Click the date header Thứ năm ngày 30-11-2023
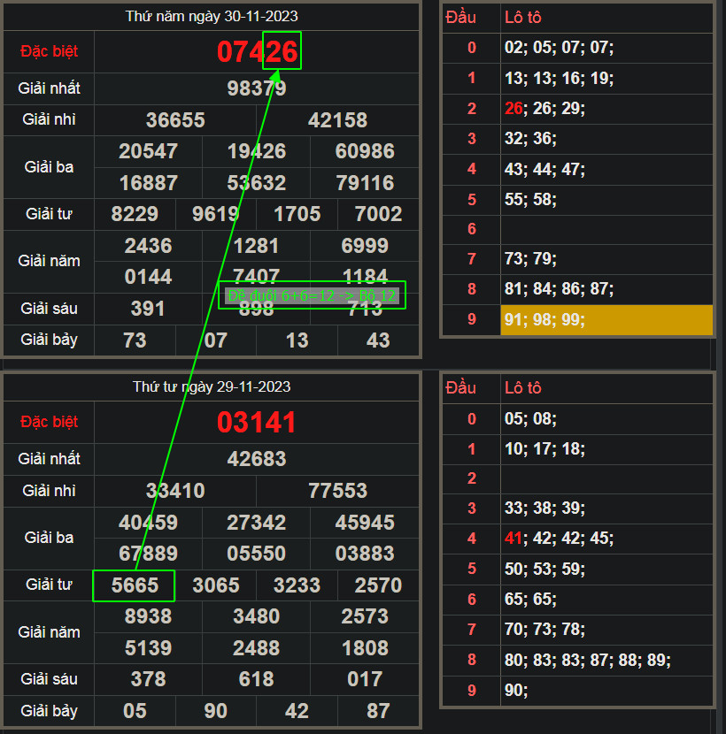This screenshot has width=726, height=734. [212, 16]
